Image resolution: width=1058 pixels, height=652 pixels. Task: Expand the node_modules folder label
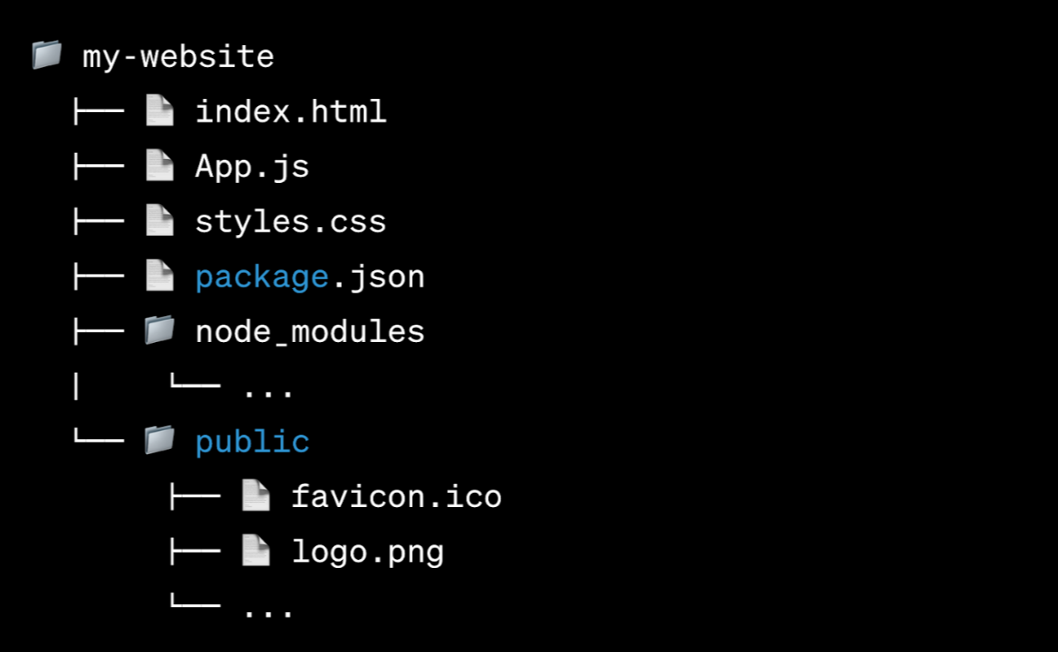pyautogui.click(x=309, y=332)
